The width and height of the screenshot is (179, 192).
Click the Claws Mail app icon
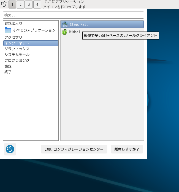65,24
